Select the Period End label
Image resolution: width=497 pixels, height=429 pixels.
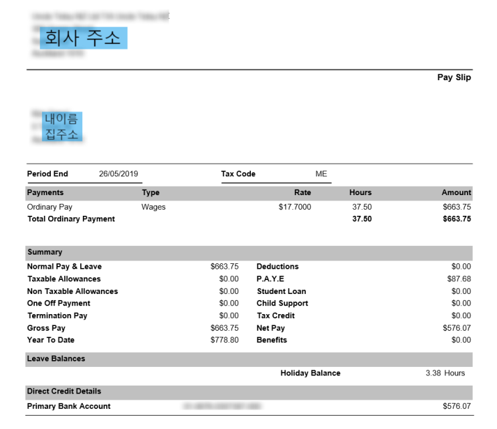tap(47, 174)
